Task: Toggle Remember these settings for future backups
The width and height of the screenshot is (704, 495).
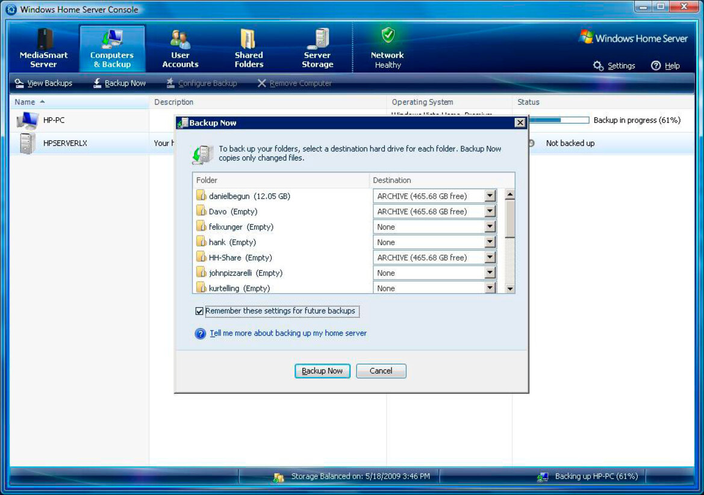Action: coord(199,311)
